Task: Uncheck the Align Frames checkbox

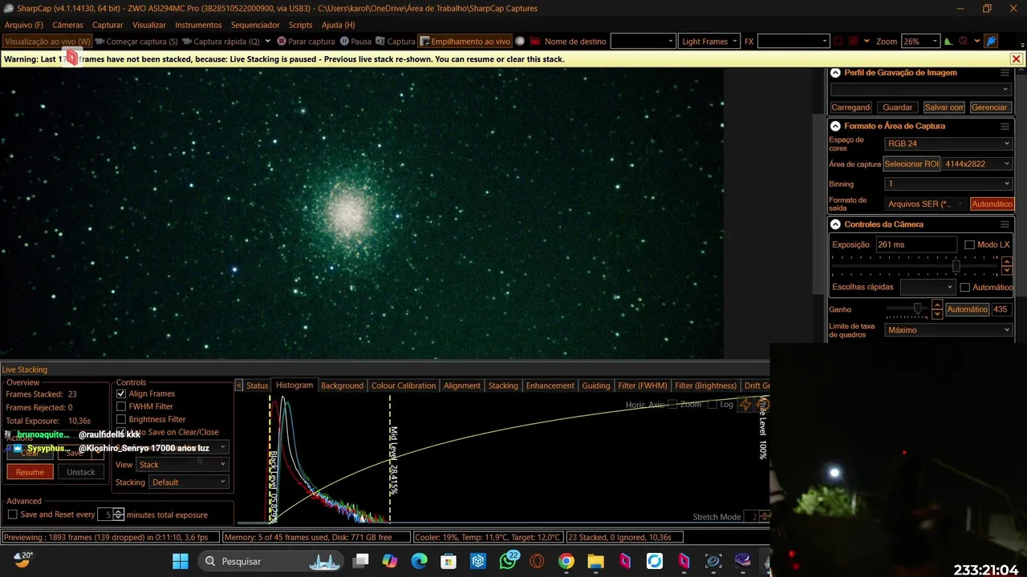Action: coord(121,394)
